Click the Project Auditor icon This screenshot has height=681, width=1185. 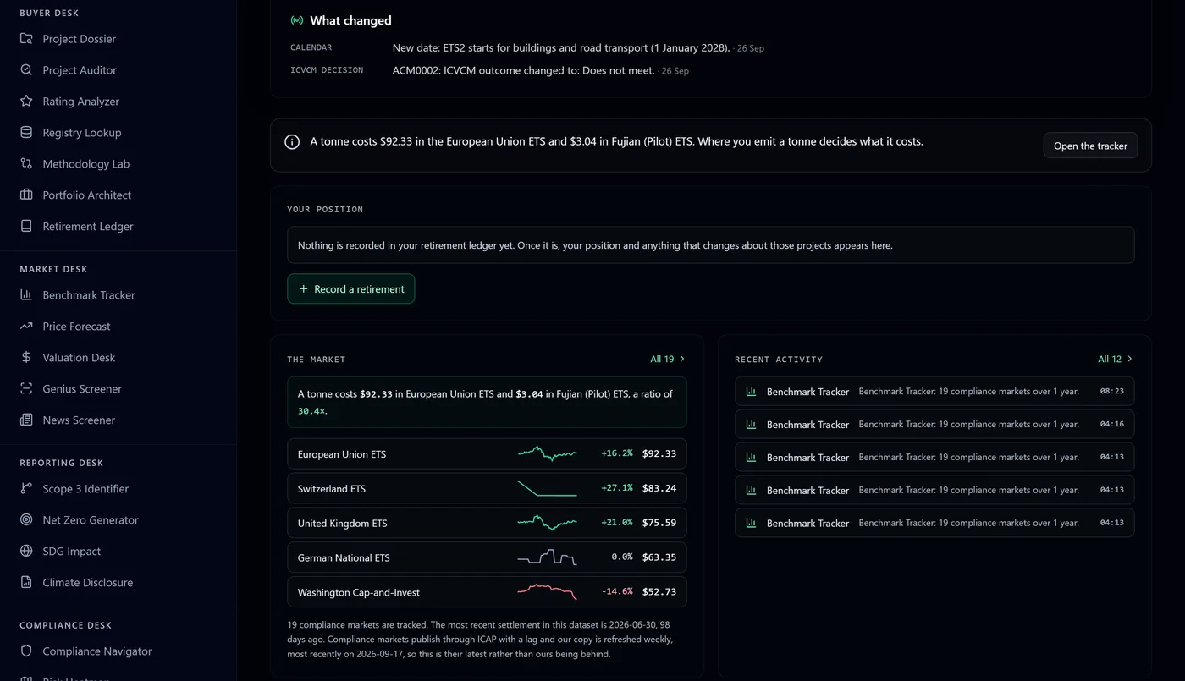(x=26, y=69)
